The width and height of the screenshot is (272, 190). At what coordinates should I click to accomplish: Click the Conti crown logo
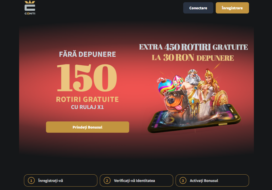click(x=30, y=7)
